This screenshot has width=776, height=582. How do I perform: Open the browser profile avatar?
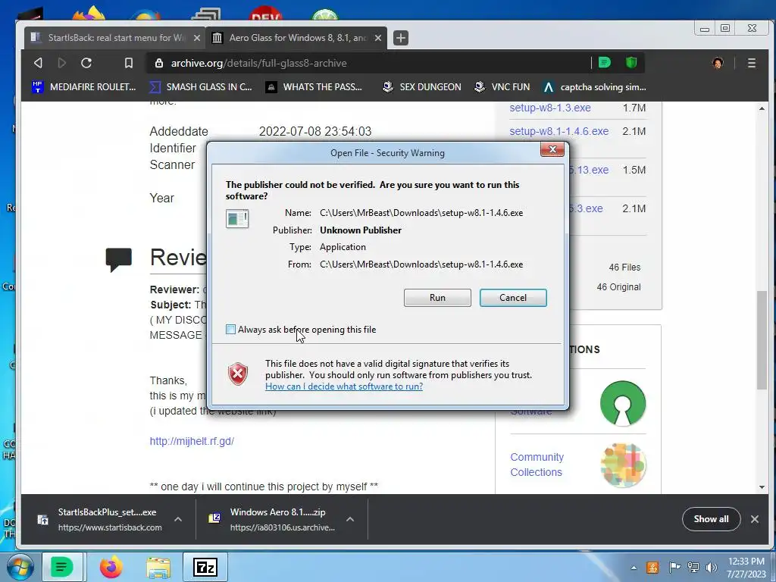pyautogui.click(x=718, y=63)
